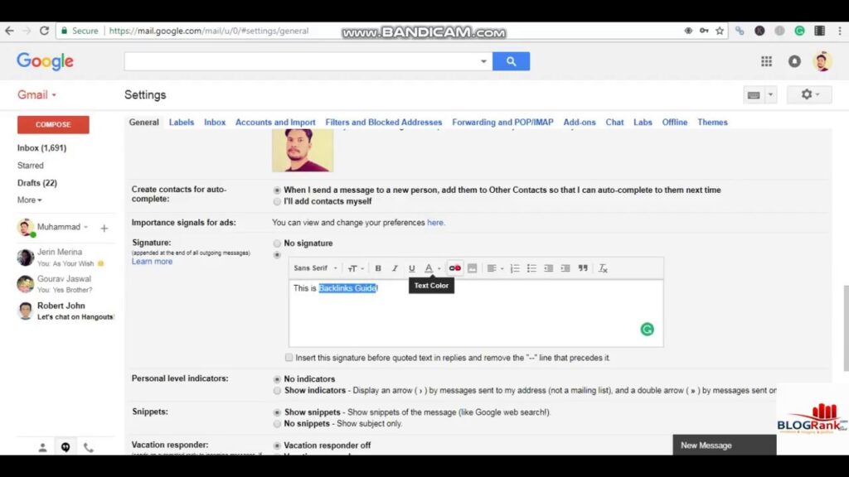Click the ads preferences 'here' link
Screen dimensions: 849x477
point(434,222)
